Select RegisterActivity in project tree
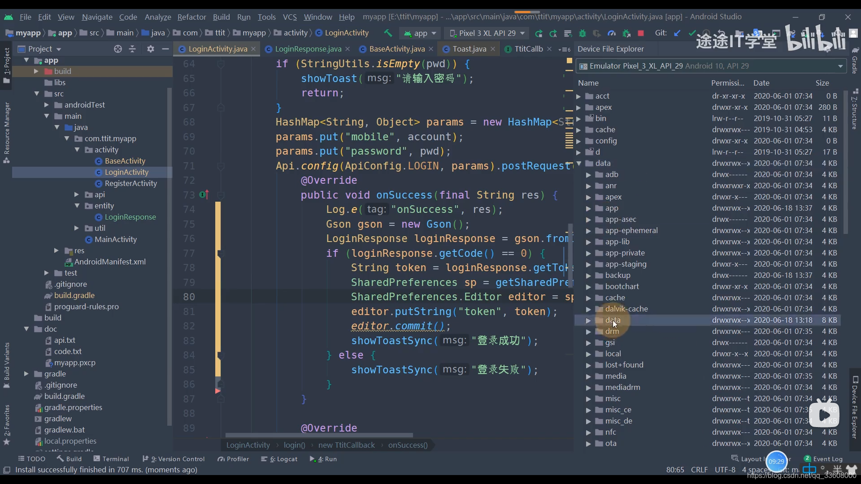Viewport: 861px width, 484px height. 130,183
